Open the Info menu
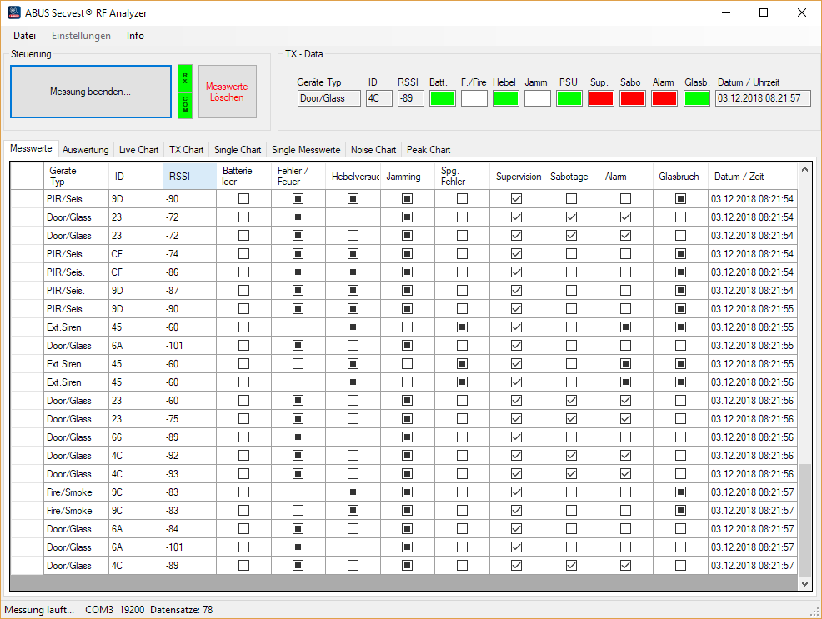Image resolution: width=822 pixels, height=619 pixels. 135,36
